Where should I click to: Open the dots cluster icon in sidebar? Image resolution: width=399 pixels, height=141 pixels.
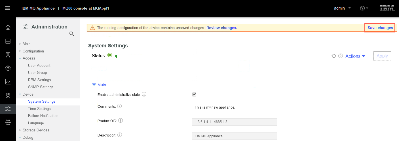tap(8, 122)
